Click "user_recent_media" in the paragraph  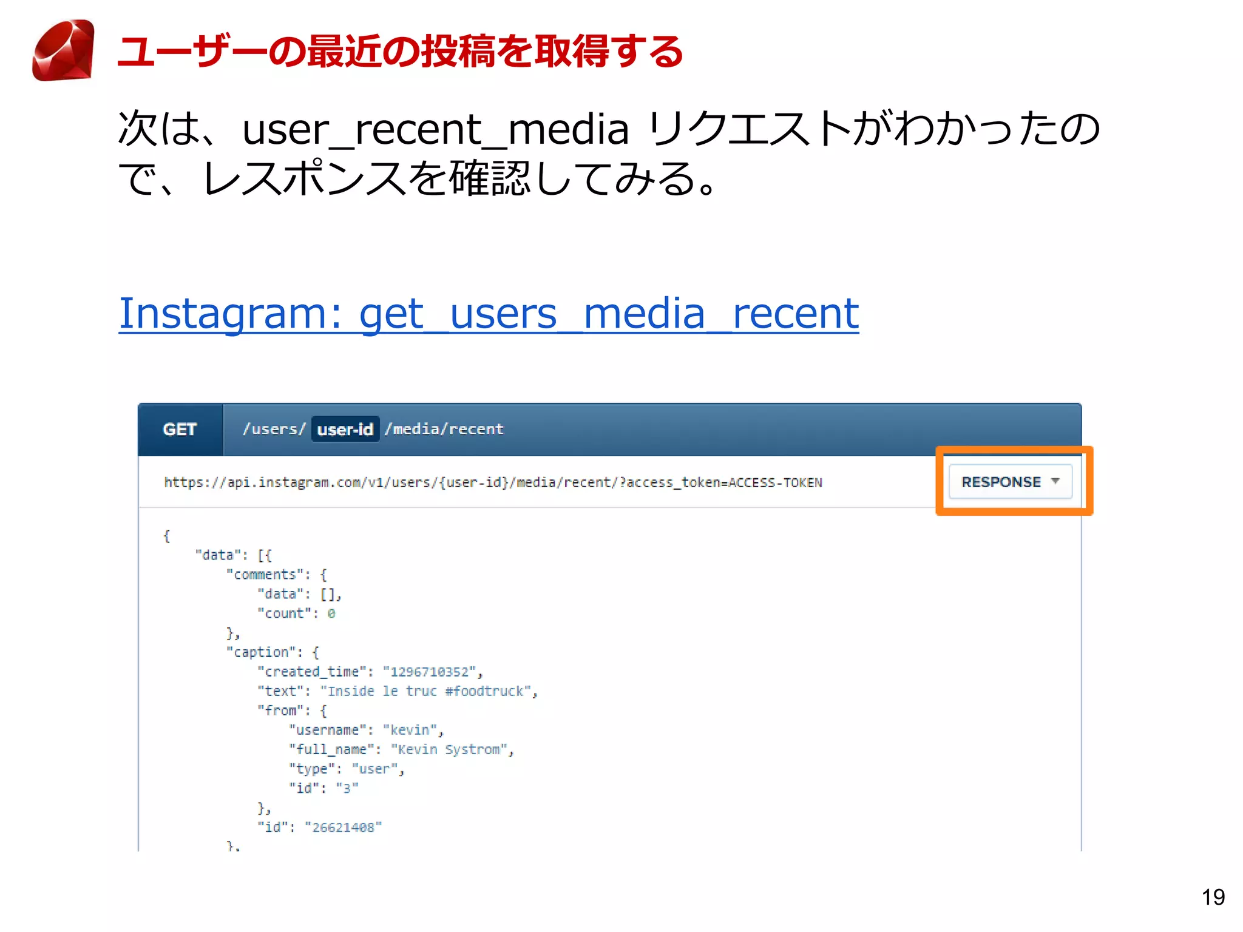[x=435, y=129]
